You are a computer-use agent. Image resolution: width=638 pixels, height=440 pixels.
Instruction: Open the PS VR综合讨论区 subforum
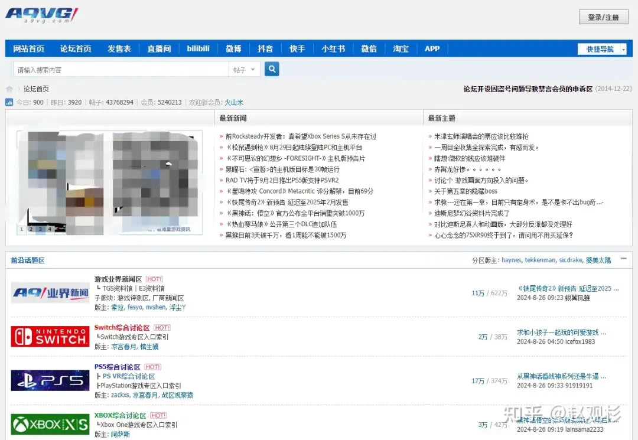129,376
